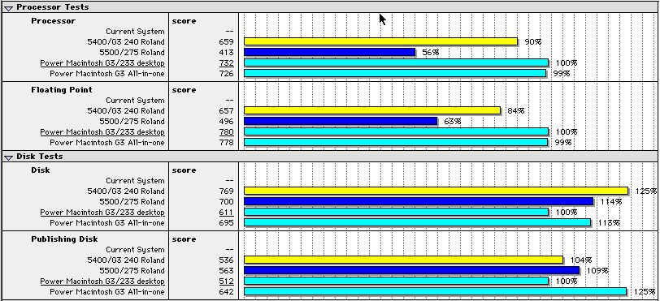The image size is (660, 301).
Task: Collapse the Disk Tests disclosure triangle
Action: [8, 157]
